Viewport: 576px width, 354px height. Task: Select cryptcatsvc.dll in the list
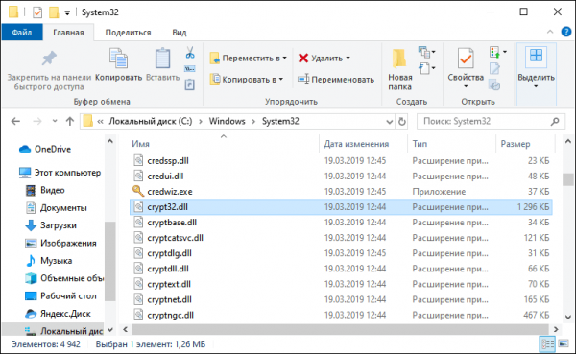(341, 238)
